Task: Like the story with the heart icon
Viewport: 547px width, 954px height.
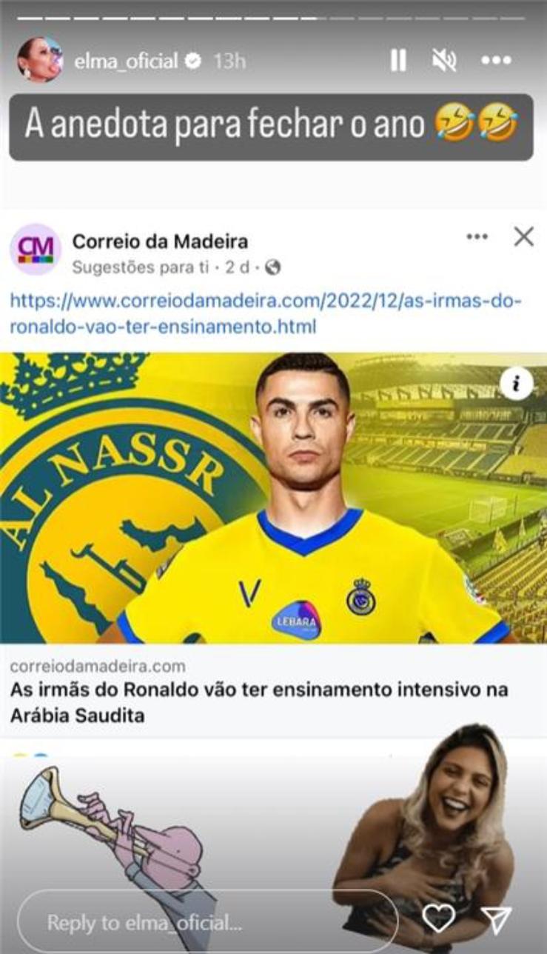Action: [438, 919]
